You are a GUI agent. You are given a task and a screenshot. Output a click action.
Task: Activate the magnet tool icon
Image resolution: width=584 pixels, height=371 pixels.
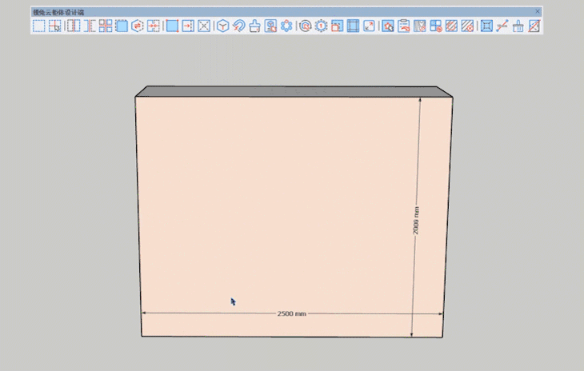tap(239, 26)
